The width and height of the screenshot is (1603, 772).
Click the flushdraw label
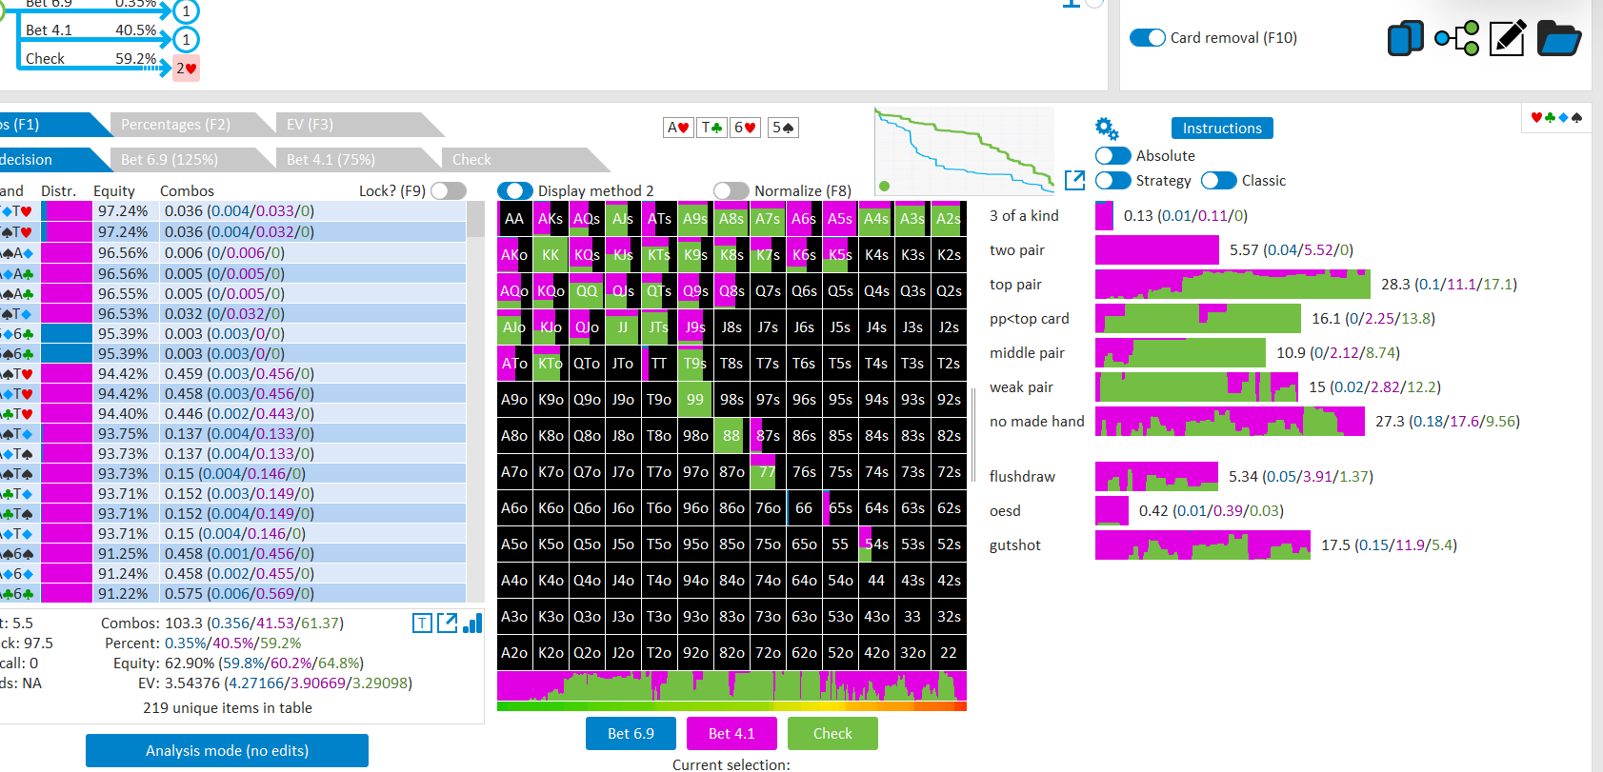click(x=1022, y=477)
